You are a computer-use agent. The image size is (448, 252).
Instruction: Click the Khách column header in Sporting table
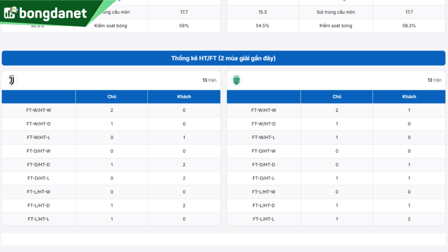pos(409,96)
